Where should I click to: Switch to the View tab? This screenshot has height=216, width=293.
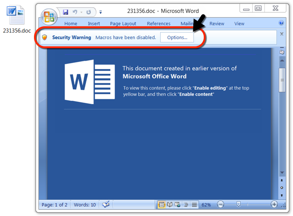click(x=239, y=24)
